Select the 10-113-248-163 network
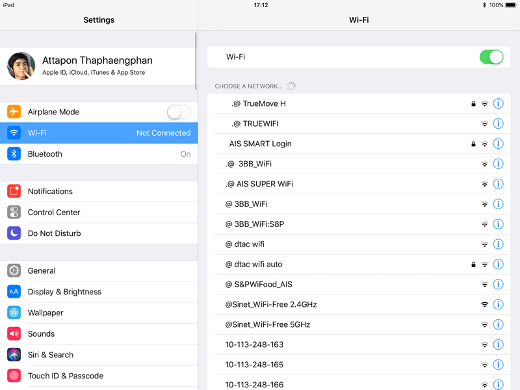This screenshot has width=520, height=390. (x=325, y=344)
